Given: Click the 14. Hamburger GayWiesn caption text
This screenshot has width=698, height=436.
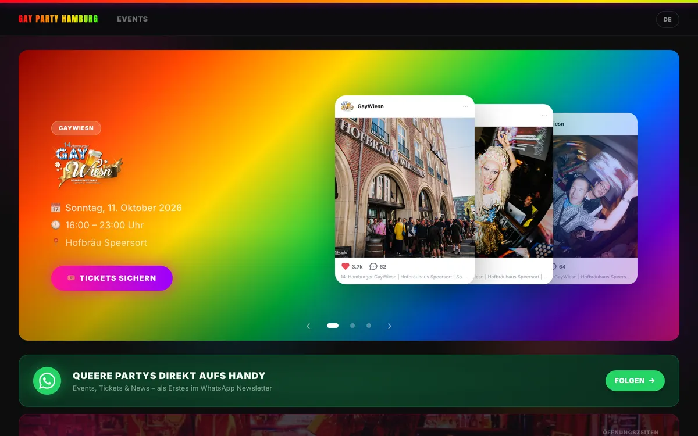Looking at the screenshot, I should pos(404,277).
